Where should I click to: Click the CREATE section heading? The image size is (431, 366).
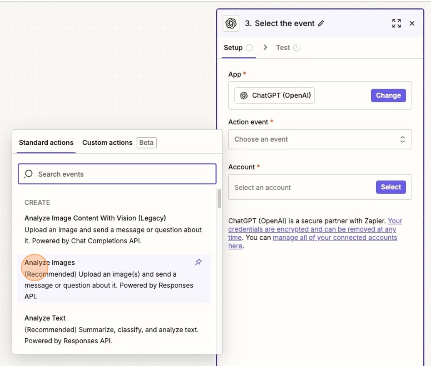(37, 203)
